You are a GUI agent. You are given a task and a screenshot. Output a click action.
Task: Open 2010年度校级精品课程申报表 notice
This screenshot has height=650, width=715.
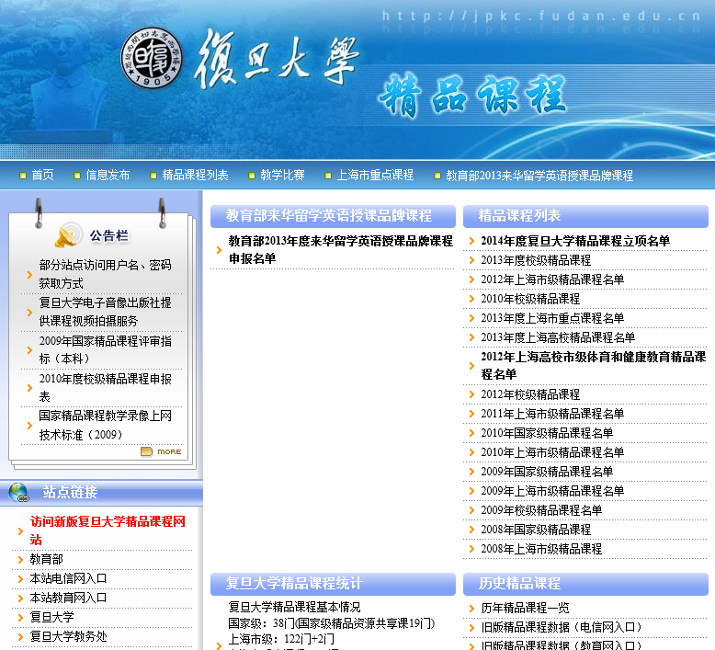[106, 388]
